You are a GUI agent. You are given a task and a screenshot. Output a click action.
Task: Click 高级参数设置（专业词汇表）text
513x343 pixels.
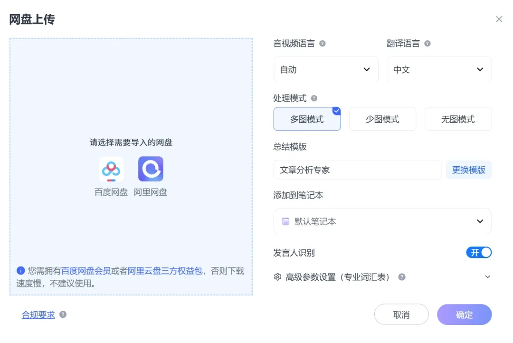tap(338, 277)
